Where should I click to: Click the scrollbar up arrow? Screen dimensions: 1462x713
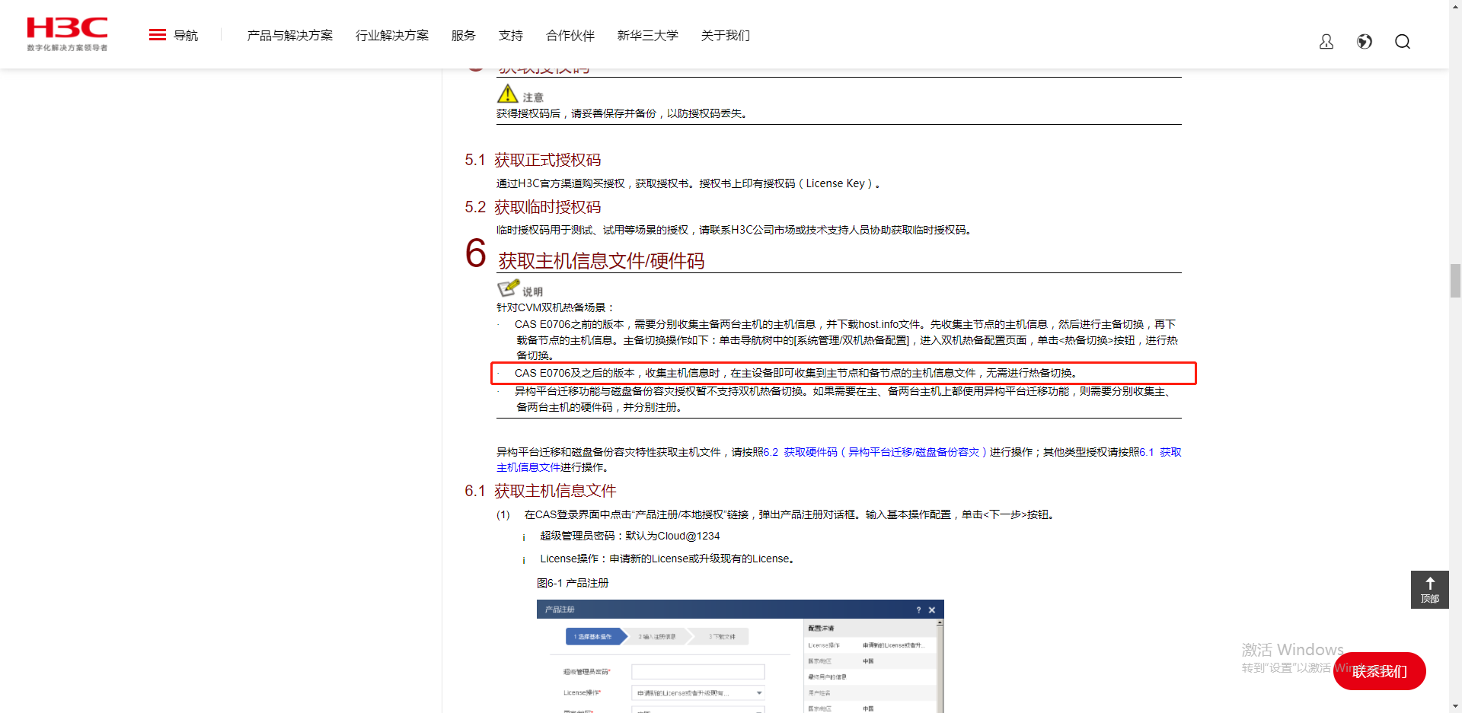(1455, 6)
